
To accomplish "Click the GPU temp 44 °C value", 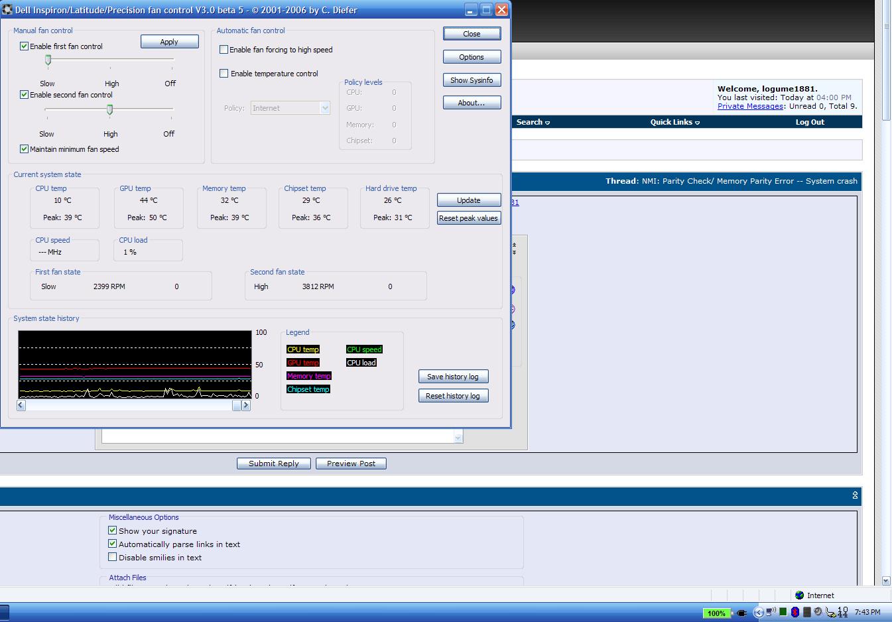I will click(x=149, y=200).
